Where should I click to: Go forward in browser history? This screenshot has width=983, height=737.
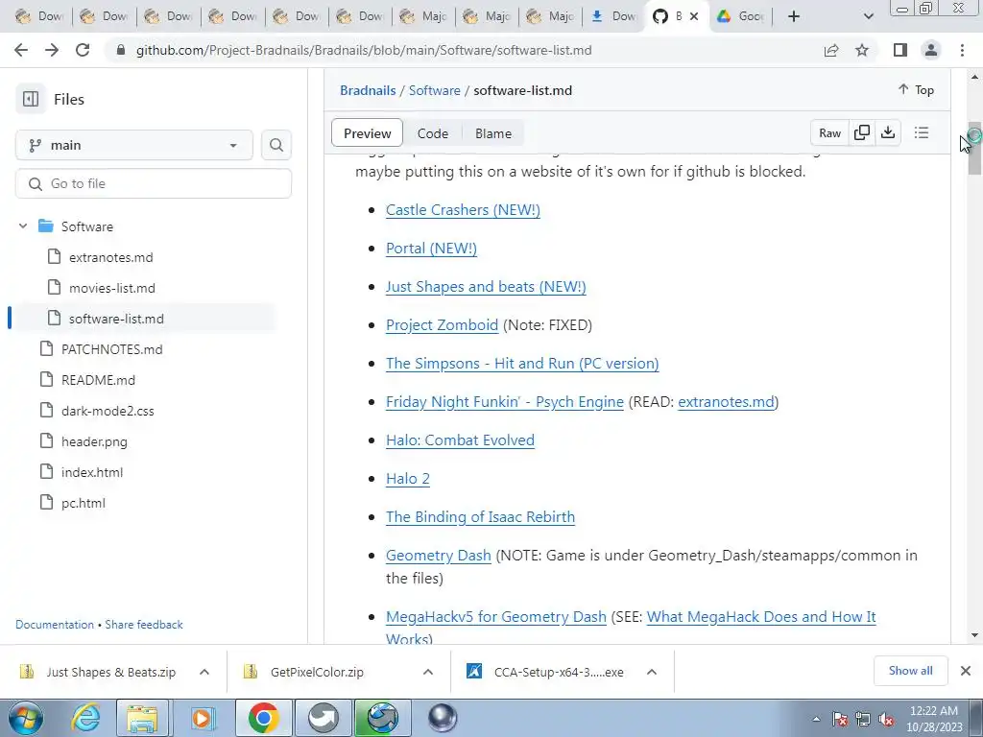coord(52,50)
